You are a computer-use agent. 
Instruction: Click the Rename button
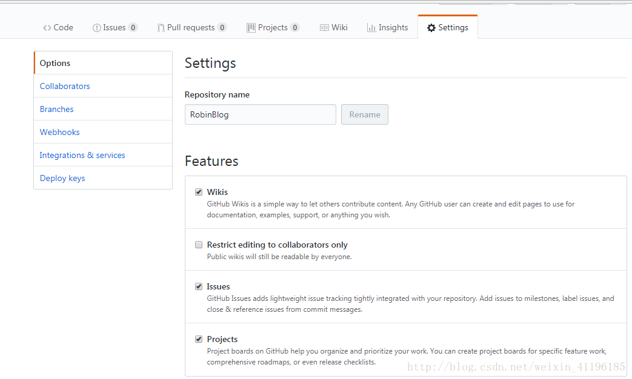[365, 114]
